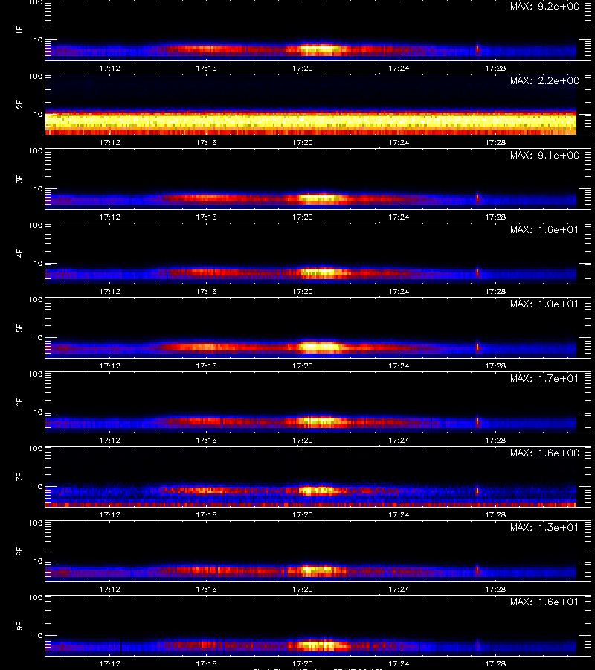Mark the narrow spike before 17:28 in panel 5F
The height and width of the screenshot is (670, 595).
point(477,347)
